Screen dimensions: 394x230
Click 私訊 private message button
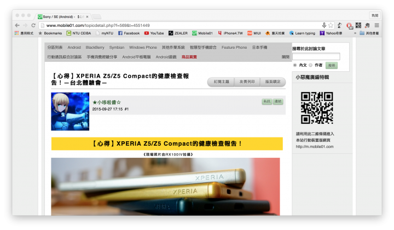[x=267, y=101]
